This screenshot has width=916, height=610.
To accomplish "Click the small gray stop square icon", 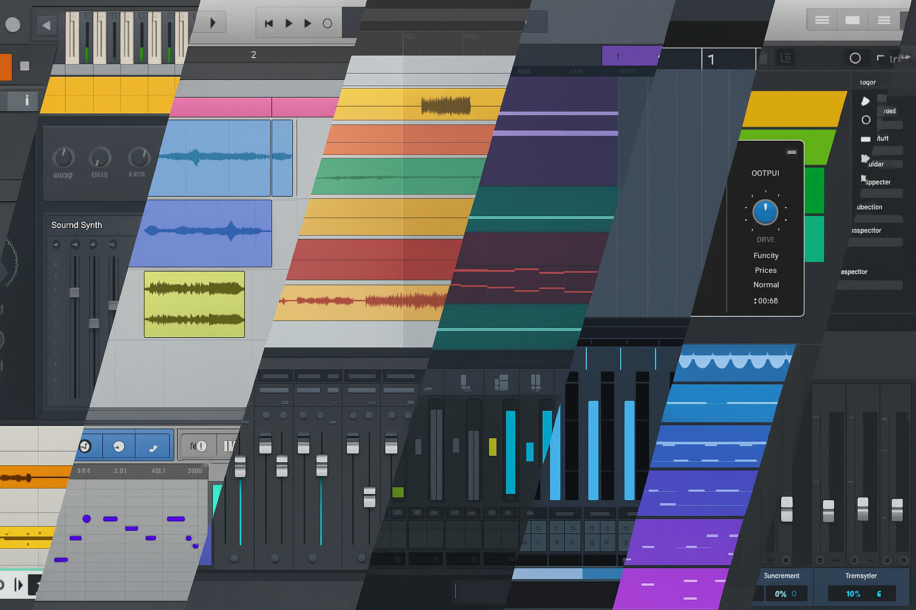I will click(25, 66).
